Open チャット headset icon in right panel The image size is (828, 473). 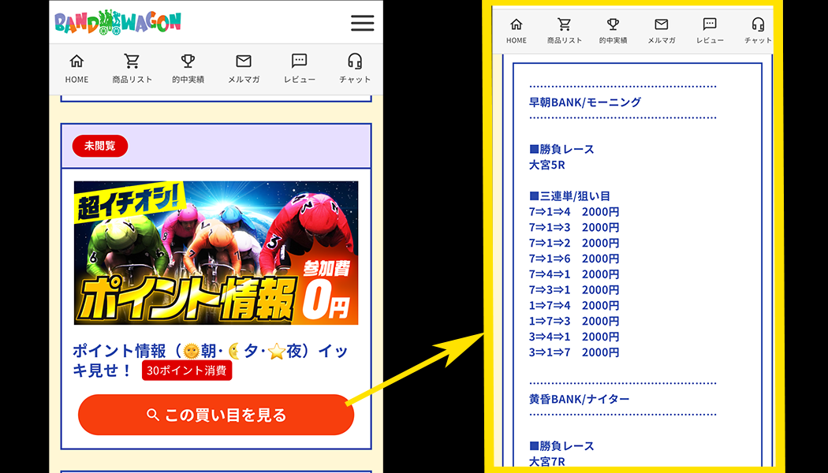coord(758,24)
